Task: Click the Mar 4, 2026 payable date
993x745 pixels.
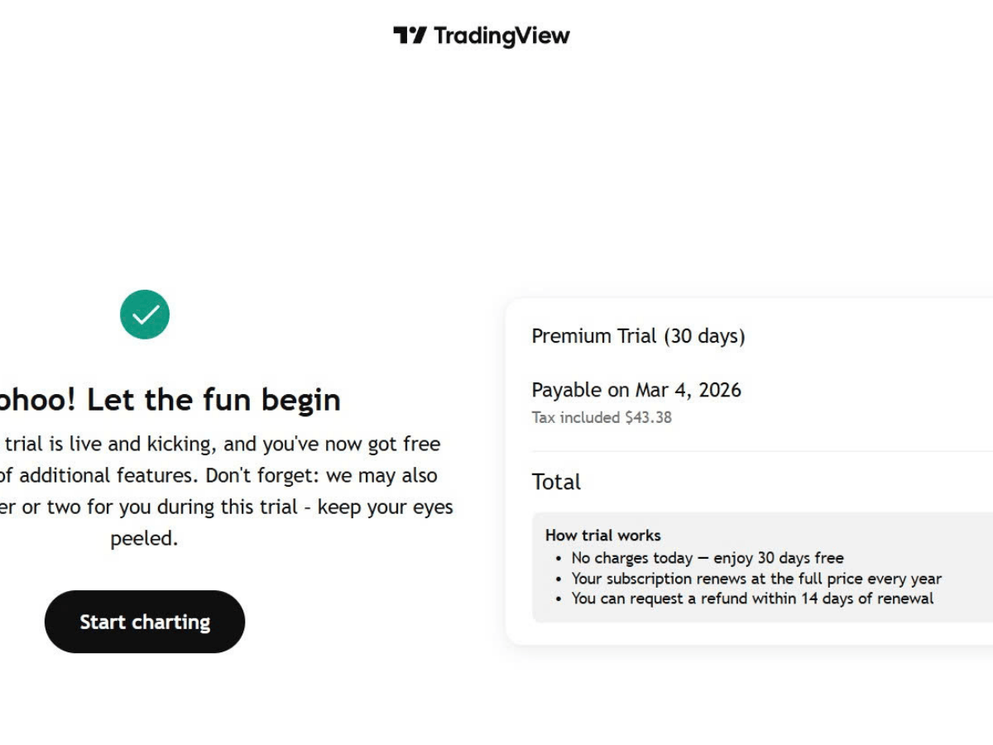Action: tap(688, 390)
